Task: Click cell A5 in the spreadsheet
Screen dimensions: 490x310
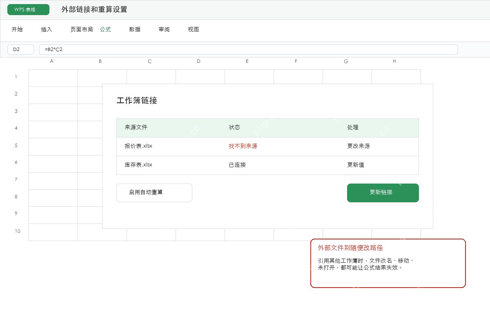Action: click(x=53, y=146)
